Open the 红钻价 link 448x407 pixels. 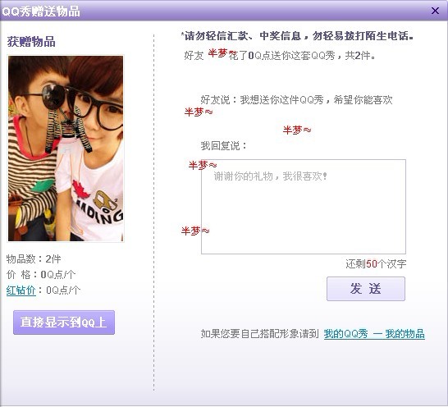point(21,290)
